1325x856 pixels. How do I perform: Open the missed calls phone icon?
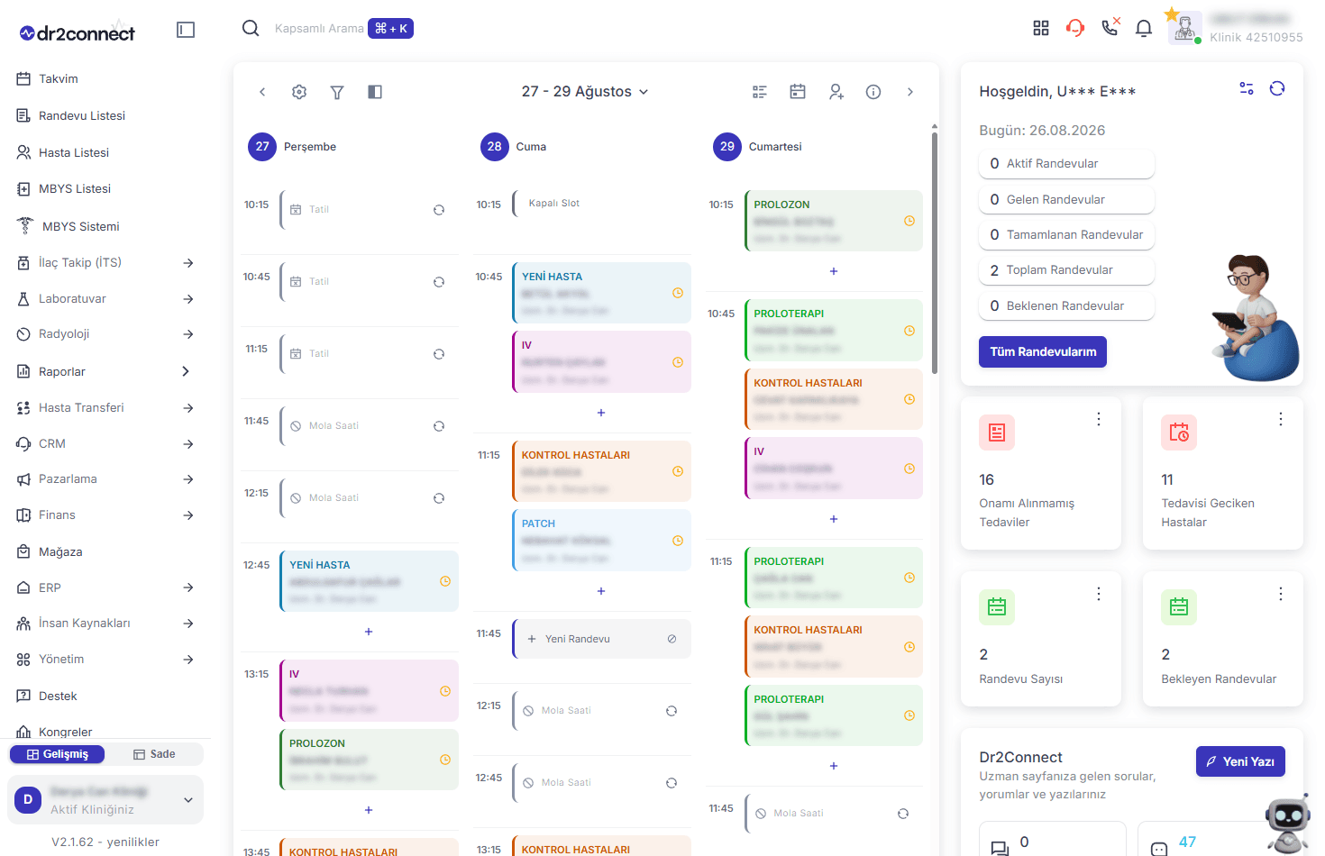click(1110, 27)
